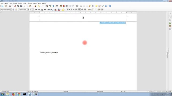Viewport: 172px width, 96px height.
Task: Click the track changes icon
Action: (99, 6)
